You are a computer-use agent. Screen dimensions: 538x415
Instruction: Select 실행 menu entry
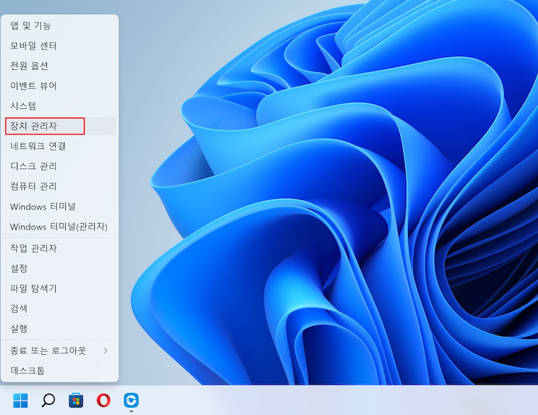tap(60, 328)
